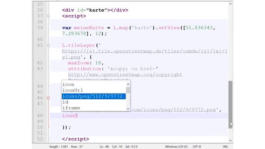This screenshot has width=265, height=149.
Task: Place cursor after 'iconS' on line 48
Action: [77, 116]
